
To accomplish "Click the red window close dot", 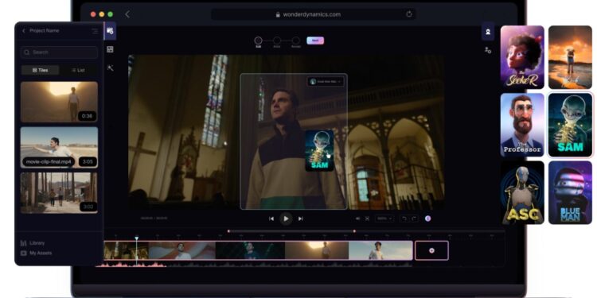I will [93, 14].
